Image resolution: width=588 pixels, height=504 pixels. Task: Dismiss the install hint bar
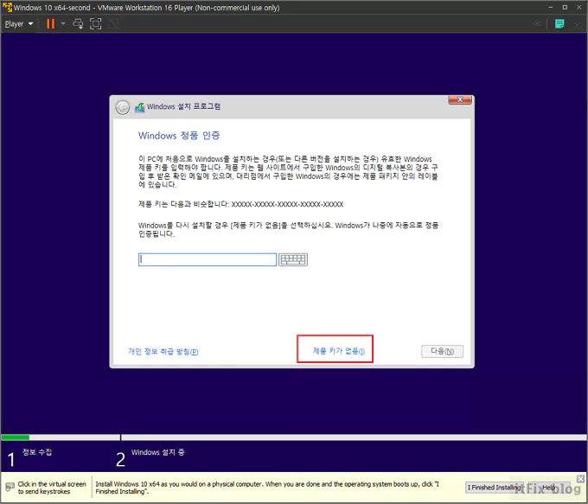tap(580, 479)
